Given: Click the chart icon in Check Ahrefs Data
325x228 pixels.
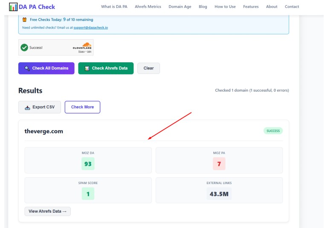Looking at the screenshot, I should (87, 68).
